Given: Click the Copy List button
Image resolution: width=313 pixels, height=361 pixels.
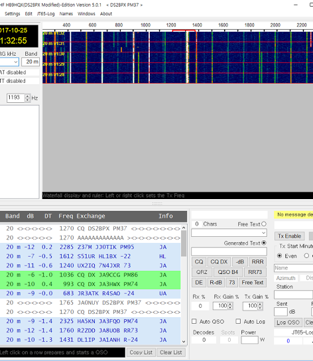Looking at the screenshot, I should coord(141,352).
